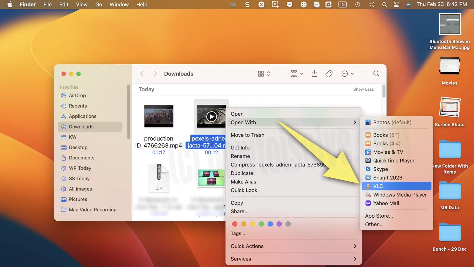
Task: Select Downloads in the sidebar
Action: 90,127
